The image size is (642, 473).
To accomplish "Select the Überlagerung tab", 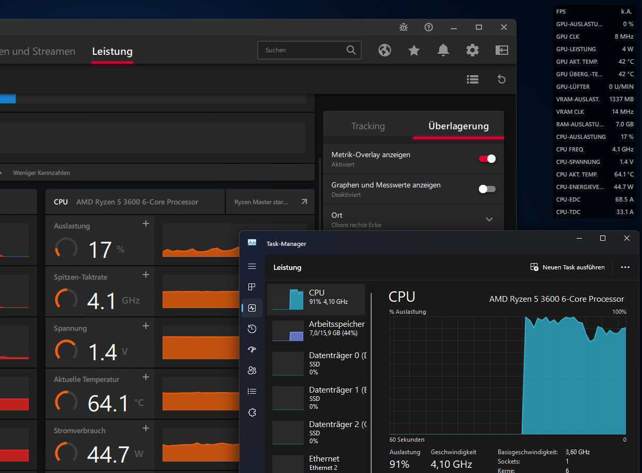I will coord(458,126).
